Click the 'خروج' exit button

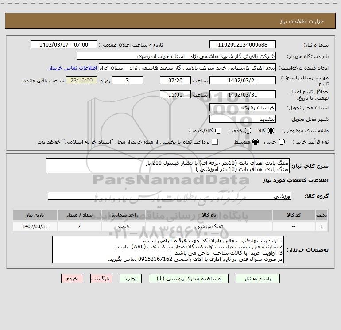(73, 279)
